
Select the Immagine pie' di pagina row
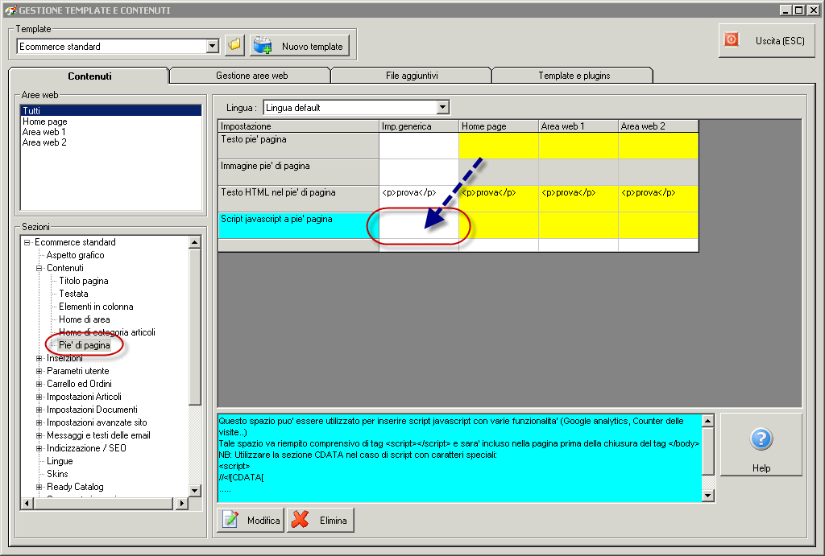coord(298,172)
